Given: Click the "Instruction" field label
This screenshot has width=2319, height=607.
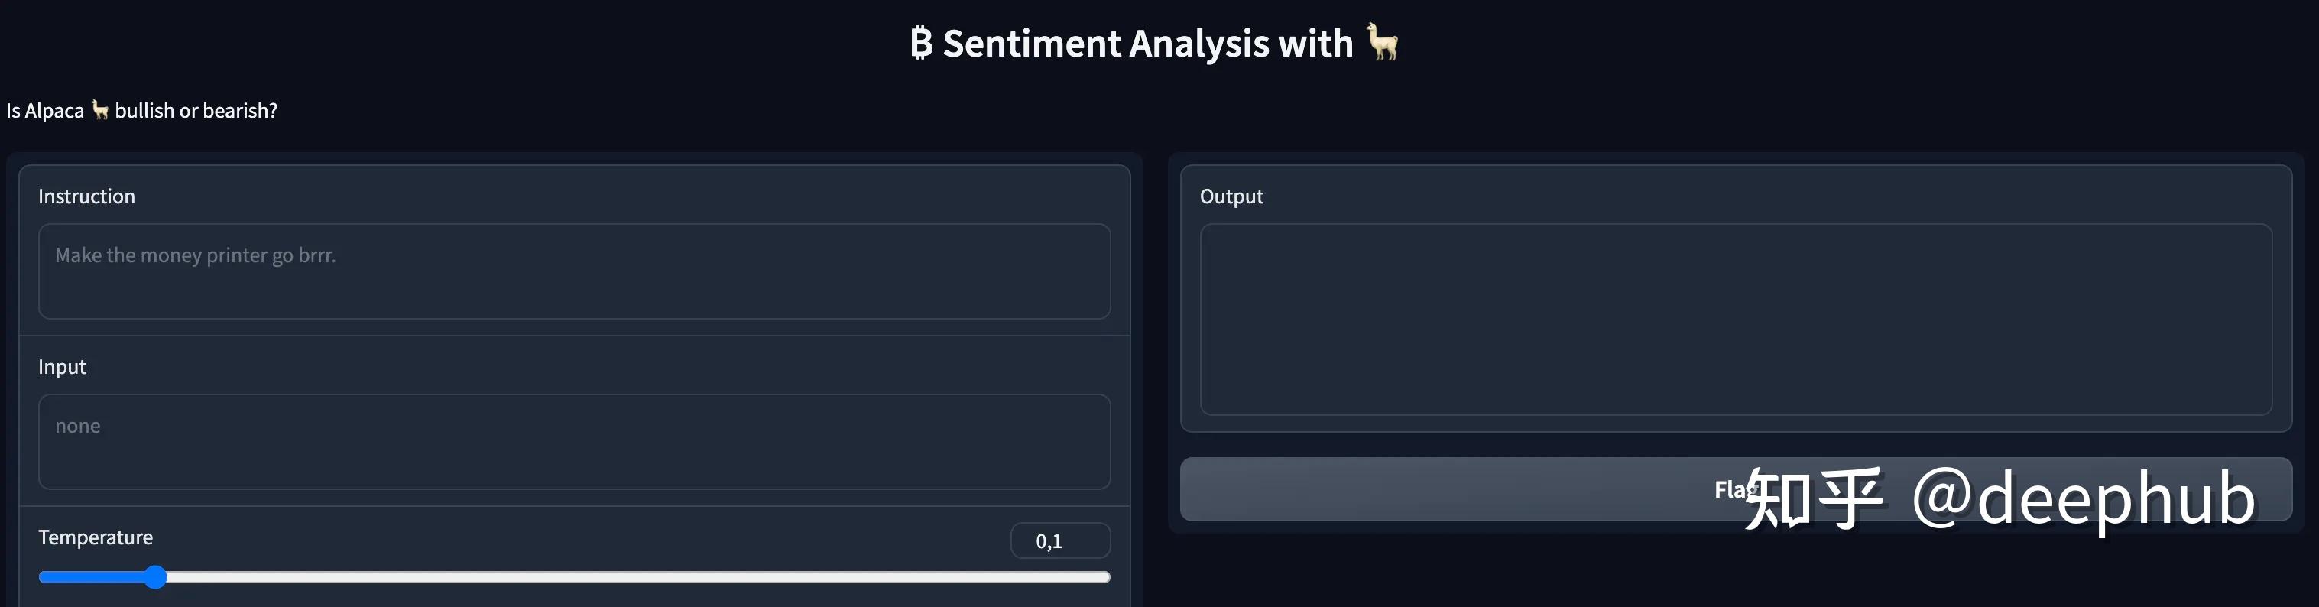Looking at the screenshot, I should click(x=86, y=196).
